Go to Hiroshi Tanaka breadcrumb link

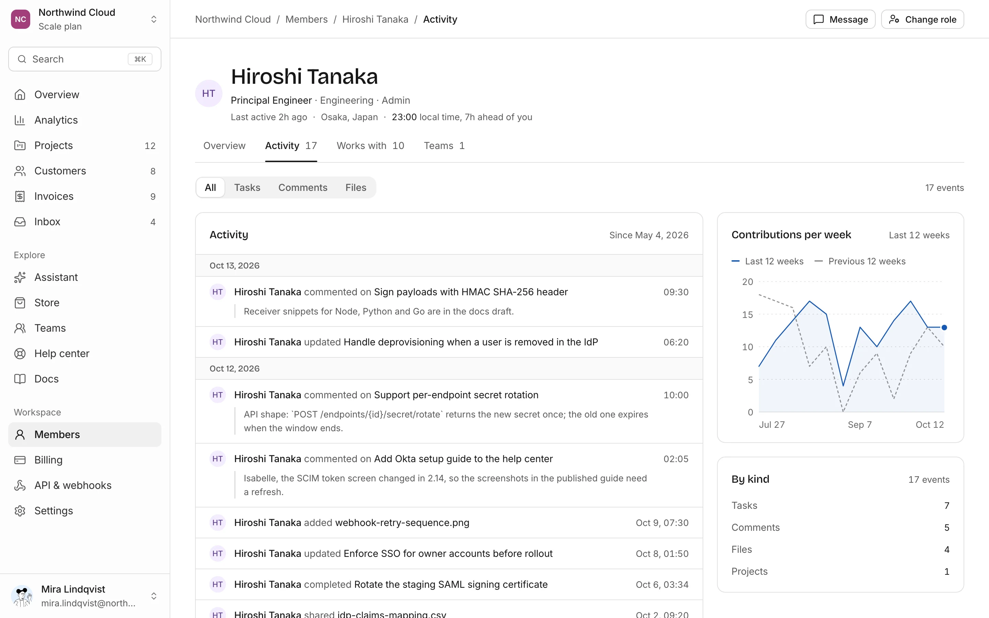(x=375, y=19)
